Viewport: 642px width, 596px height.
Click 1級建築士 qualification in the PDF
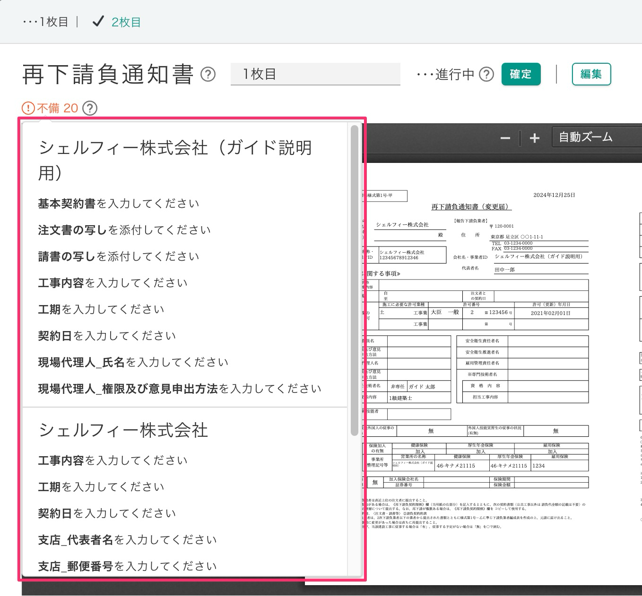click(x=400, y=398)
